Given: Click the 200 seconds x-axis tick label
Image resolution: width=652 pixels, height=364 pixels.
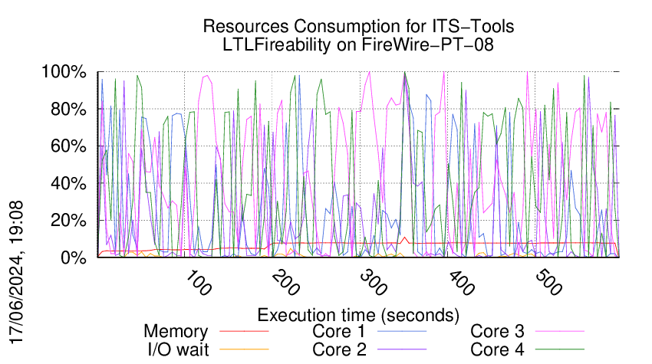Looking at the screenshot, I should click(285, 284).
